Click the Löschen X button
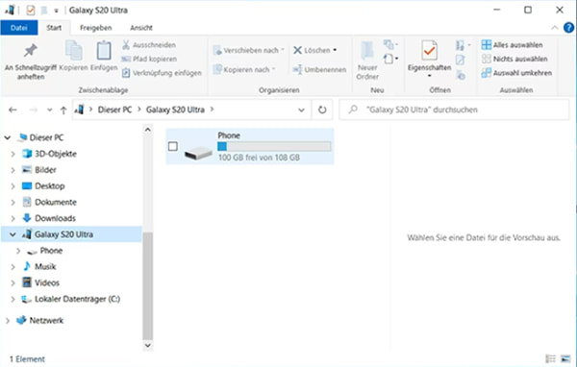The height and width of the screenshot is (367, 577). 312,50
